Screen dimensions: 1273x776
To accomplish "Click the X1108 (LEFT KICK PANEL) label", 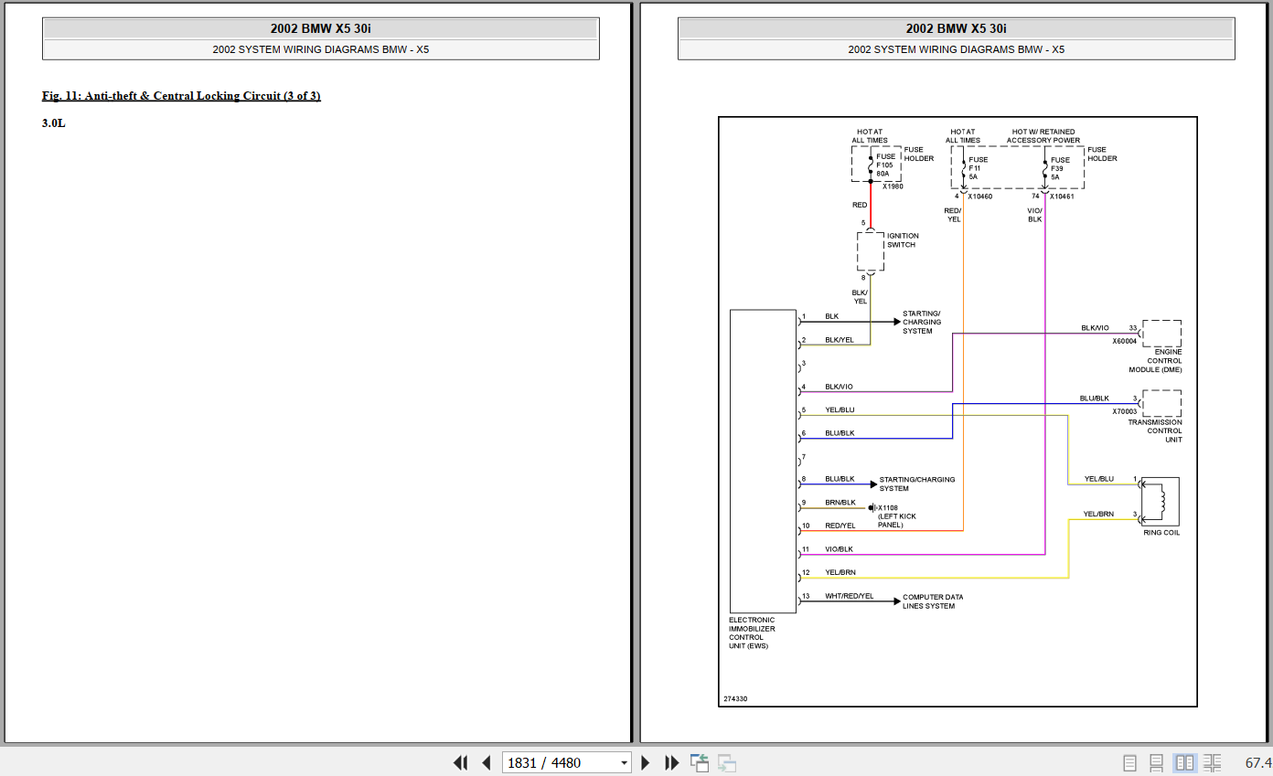I will [x=896, y=516].
